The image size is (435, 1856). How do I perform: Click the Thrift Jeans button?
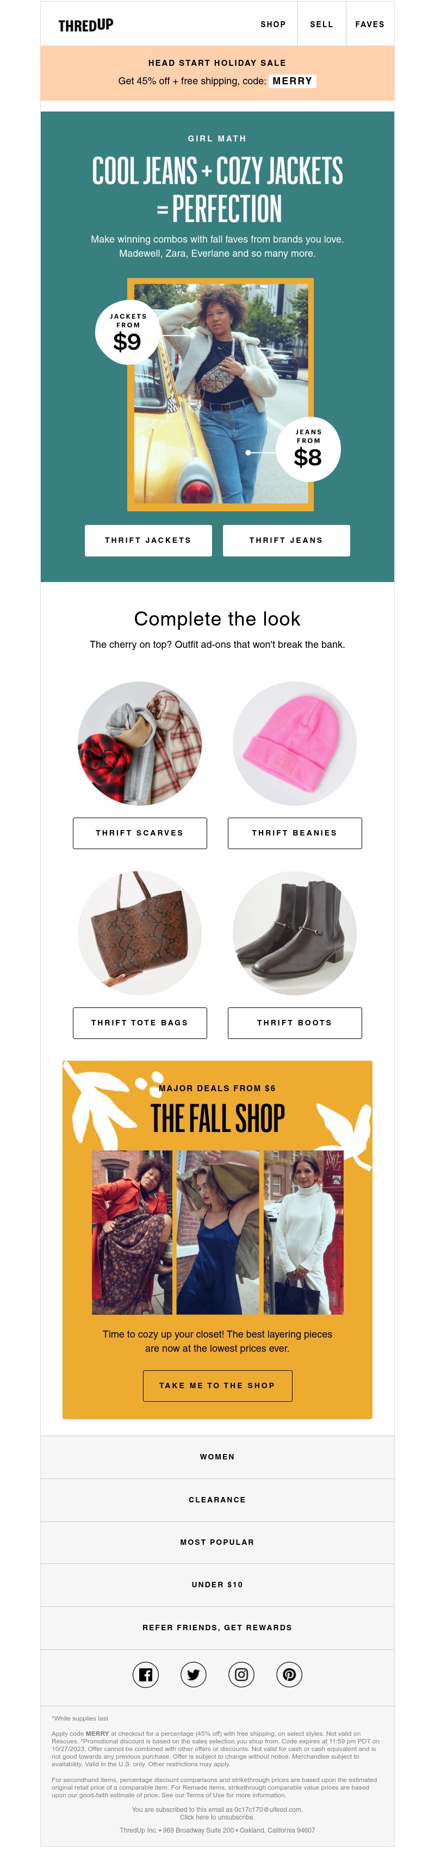point(286,540)
